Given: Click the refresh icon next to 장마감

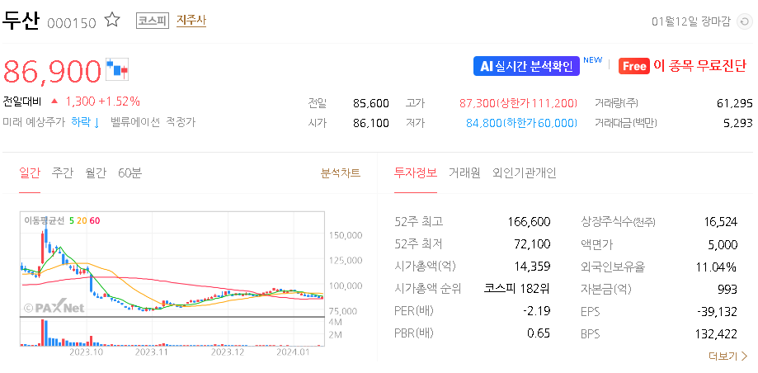Looking at the screenshot, I should coord(744,21).
